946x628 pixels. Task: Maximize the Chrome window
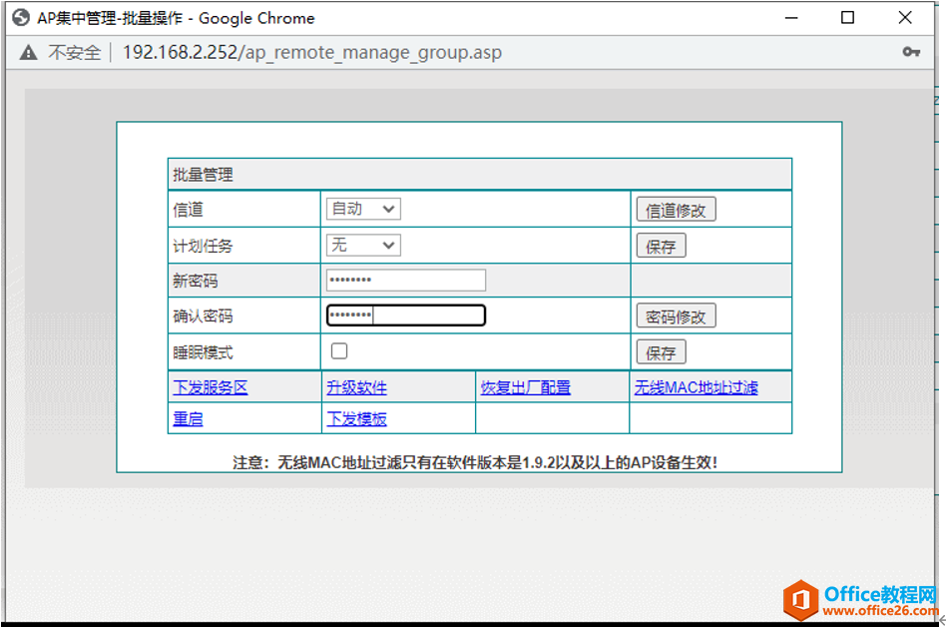tap(847, 18)
